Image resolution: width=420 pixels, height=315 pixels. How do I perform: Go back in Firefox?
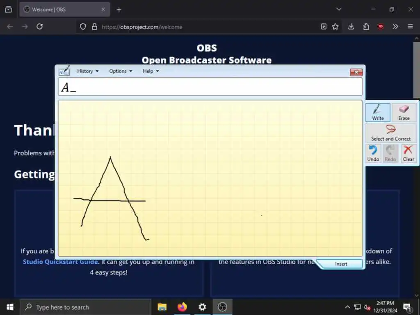10,27
